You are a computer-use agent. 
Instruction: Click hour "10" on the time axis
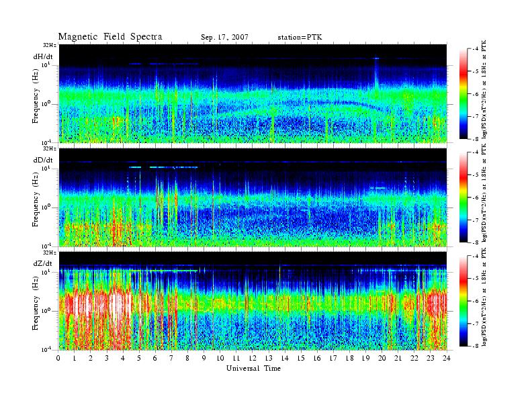(x=220, y=358)
